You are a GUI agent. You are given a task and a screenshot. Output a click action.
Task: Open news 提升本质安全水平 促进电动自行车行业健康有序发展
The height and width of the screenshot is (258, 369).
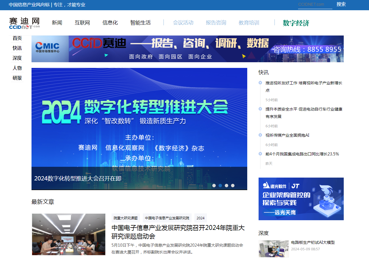point(304,113)
